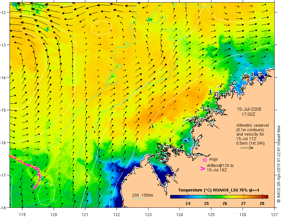Screen dimensions: 281x217
Task: Click the longitude axis label 119
Action: (x=22, y=214)
